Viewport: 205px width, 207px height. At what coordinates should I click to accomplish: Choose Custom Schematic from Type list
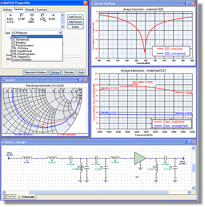click(x=37, y=59)
